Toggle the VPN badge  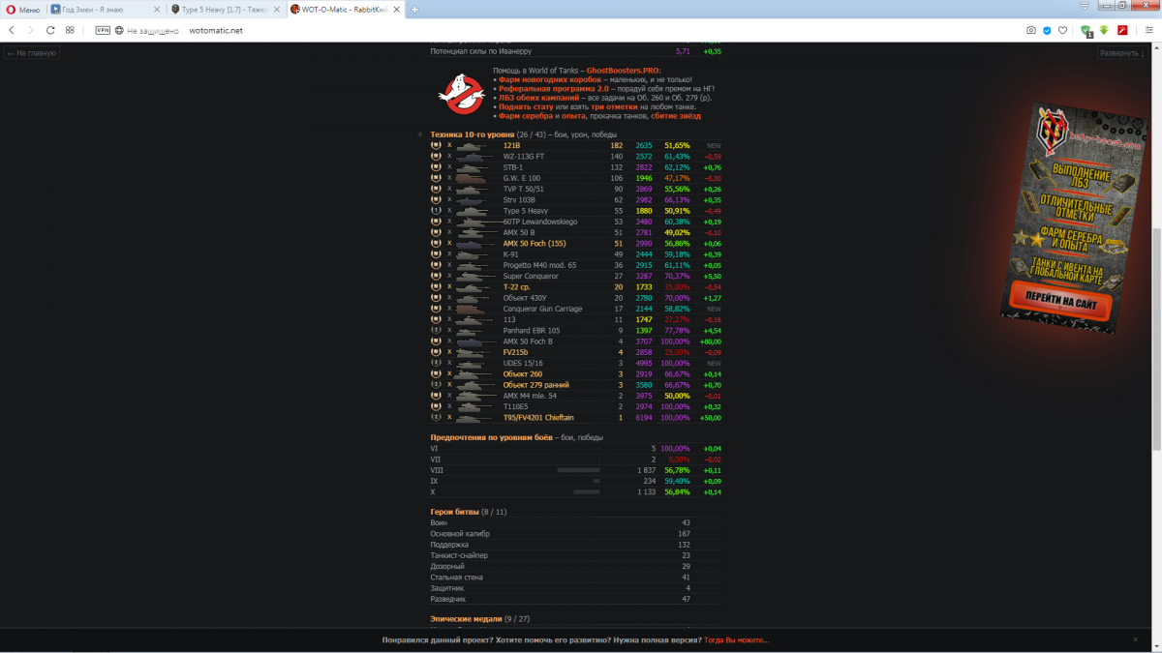coord(103,30)
